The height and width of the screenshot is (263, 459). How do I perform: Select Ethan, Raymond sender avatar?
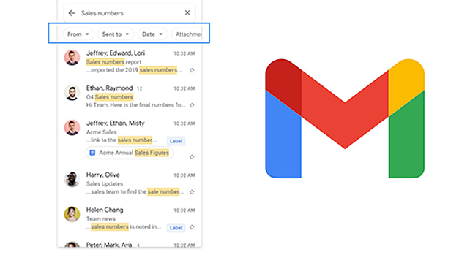pos(72,93)
